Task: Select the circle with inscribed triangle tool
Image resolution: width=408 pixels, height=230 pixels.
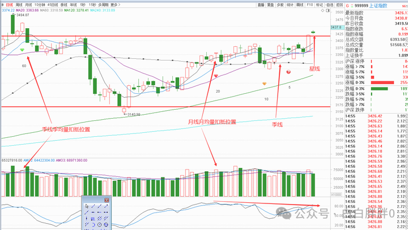Action: (x=106, y=224)
